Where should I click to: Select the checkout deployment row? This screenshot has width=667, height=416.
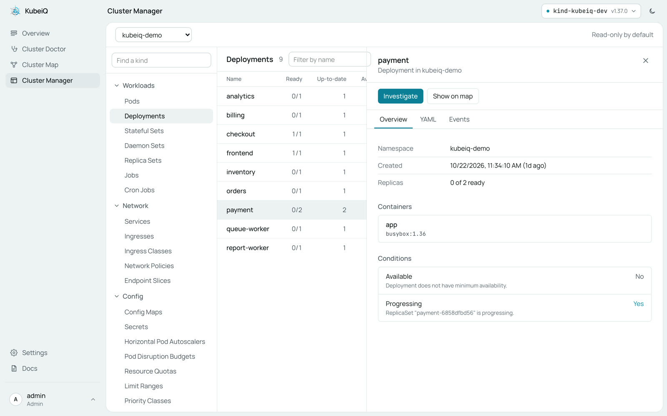pos(292,134)
